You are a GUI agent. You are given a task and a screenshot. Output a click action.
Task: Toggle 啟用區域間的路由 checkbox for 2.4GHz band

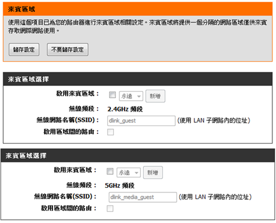click(110, 132)
